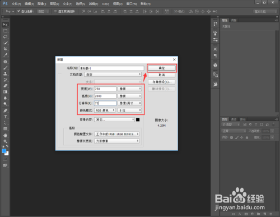Switch to the 通道 (Channels) tab
280x217 pixels.
coord(234,119)
